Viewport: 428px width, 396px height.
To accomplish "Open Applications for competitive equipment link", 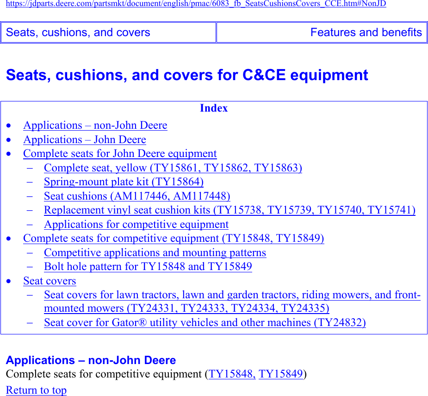I will tap(136, 224).
